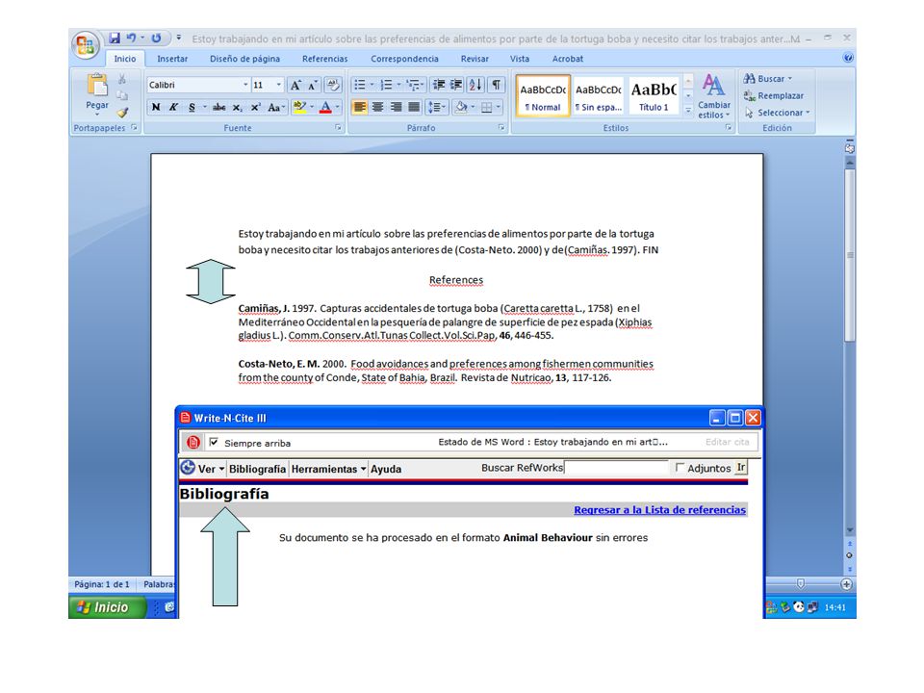This screenshot has width=924, height=693.
Task: Open the Diseño de página tab
Action: tap(244, 59)
